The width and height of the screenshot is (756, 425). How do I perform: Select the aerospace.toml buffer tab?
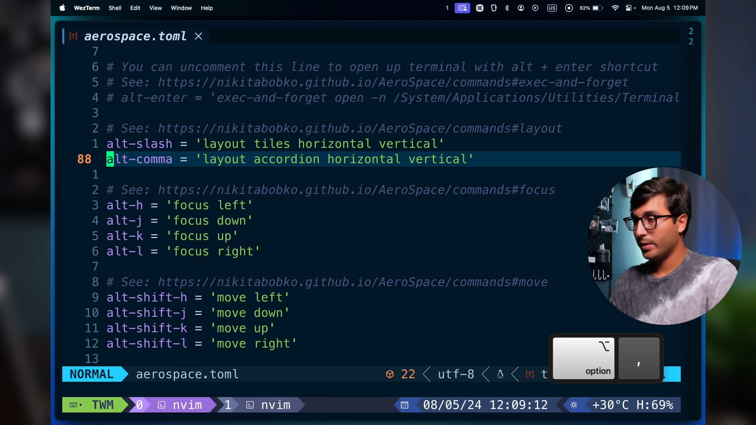point(135,36)
